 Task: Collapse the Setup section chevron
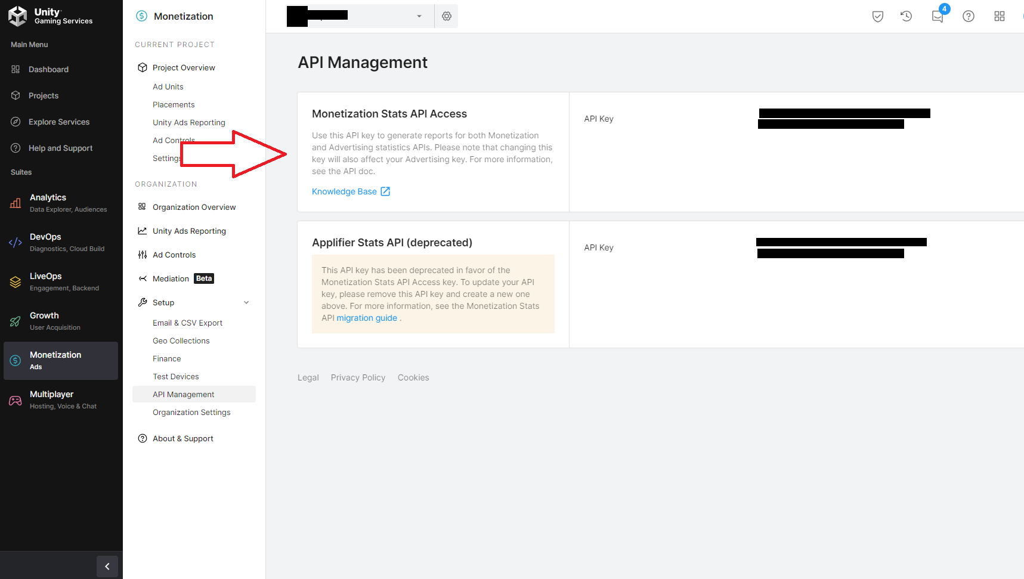point(246,302)
